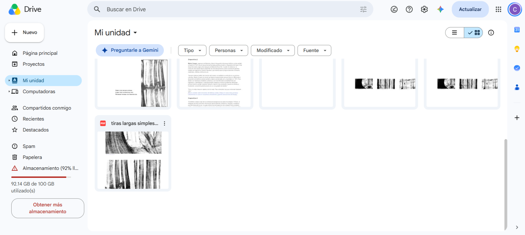Screen dimensions: 525x235
Task: Open the Google apps grid launcher
Action: tap(498, 9)
